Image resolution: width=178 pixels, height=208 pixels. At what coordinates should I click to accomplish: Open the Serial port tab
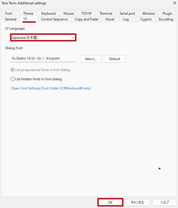coord(127,14)
